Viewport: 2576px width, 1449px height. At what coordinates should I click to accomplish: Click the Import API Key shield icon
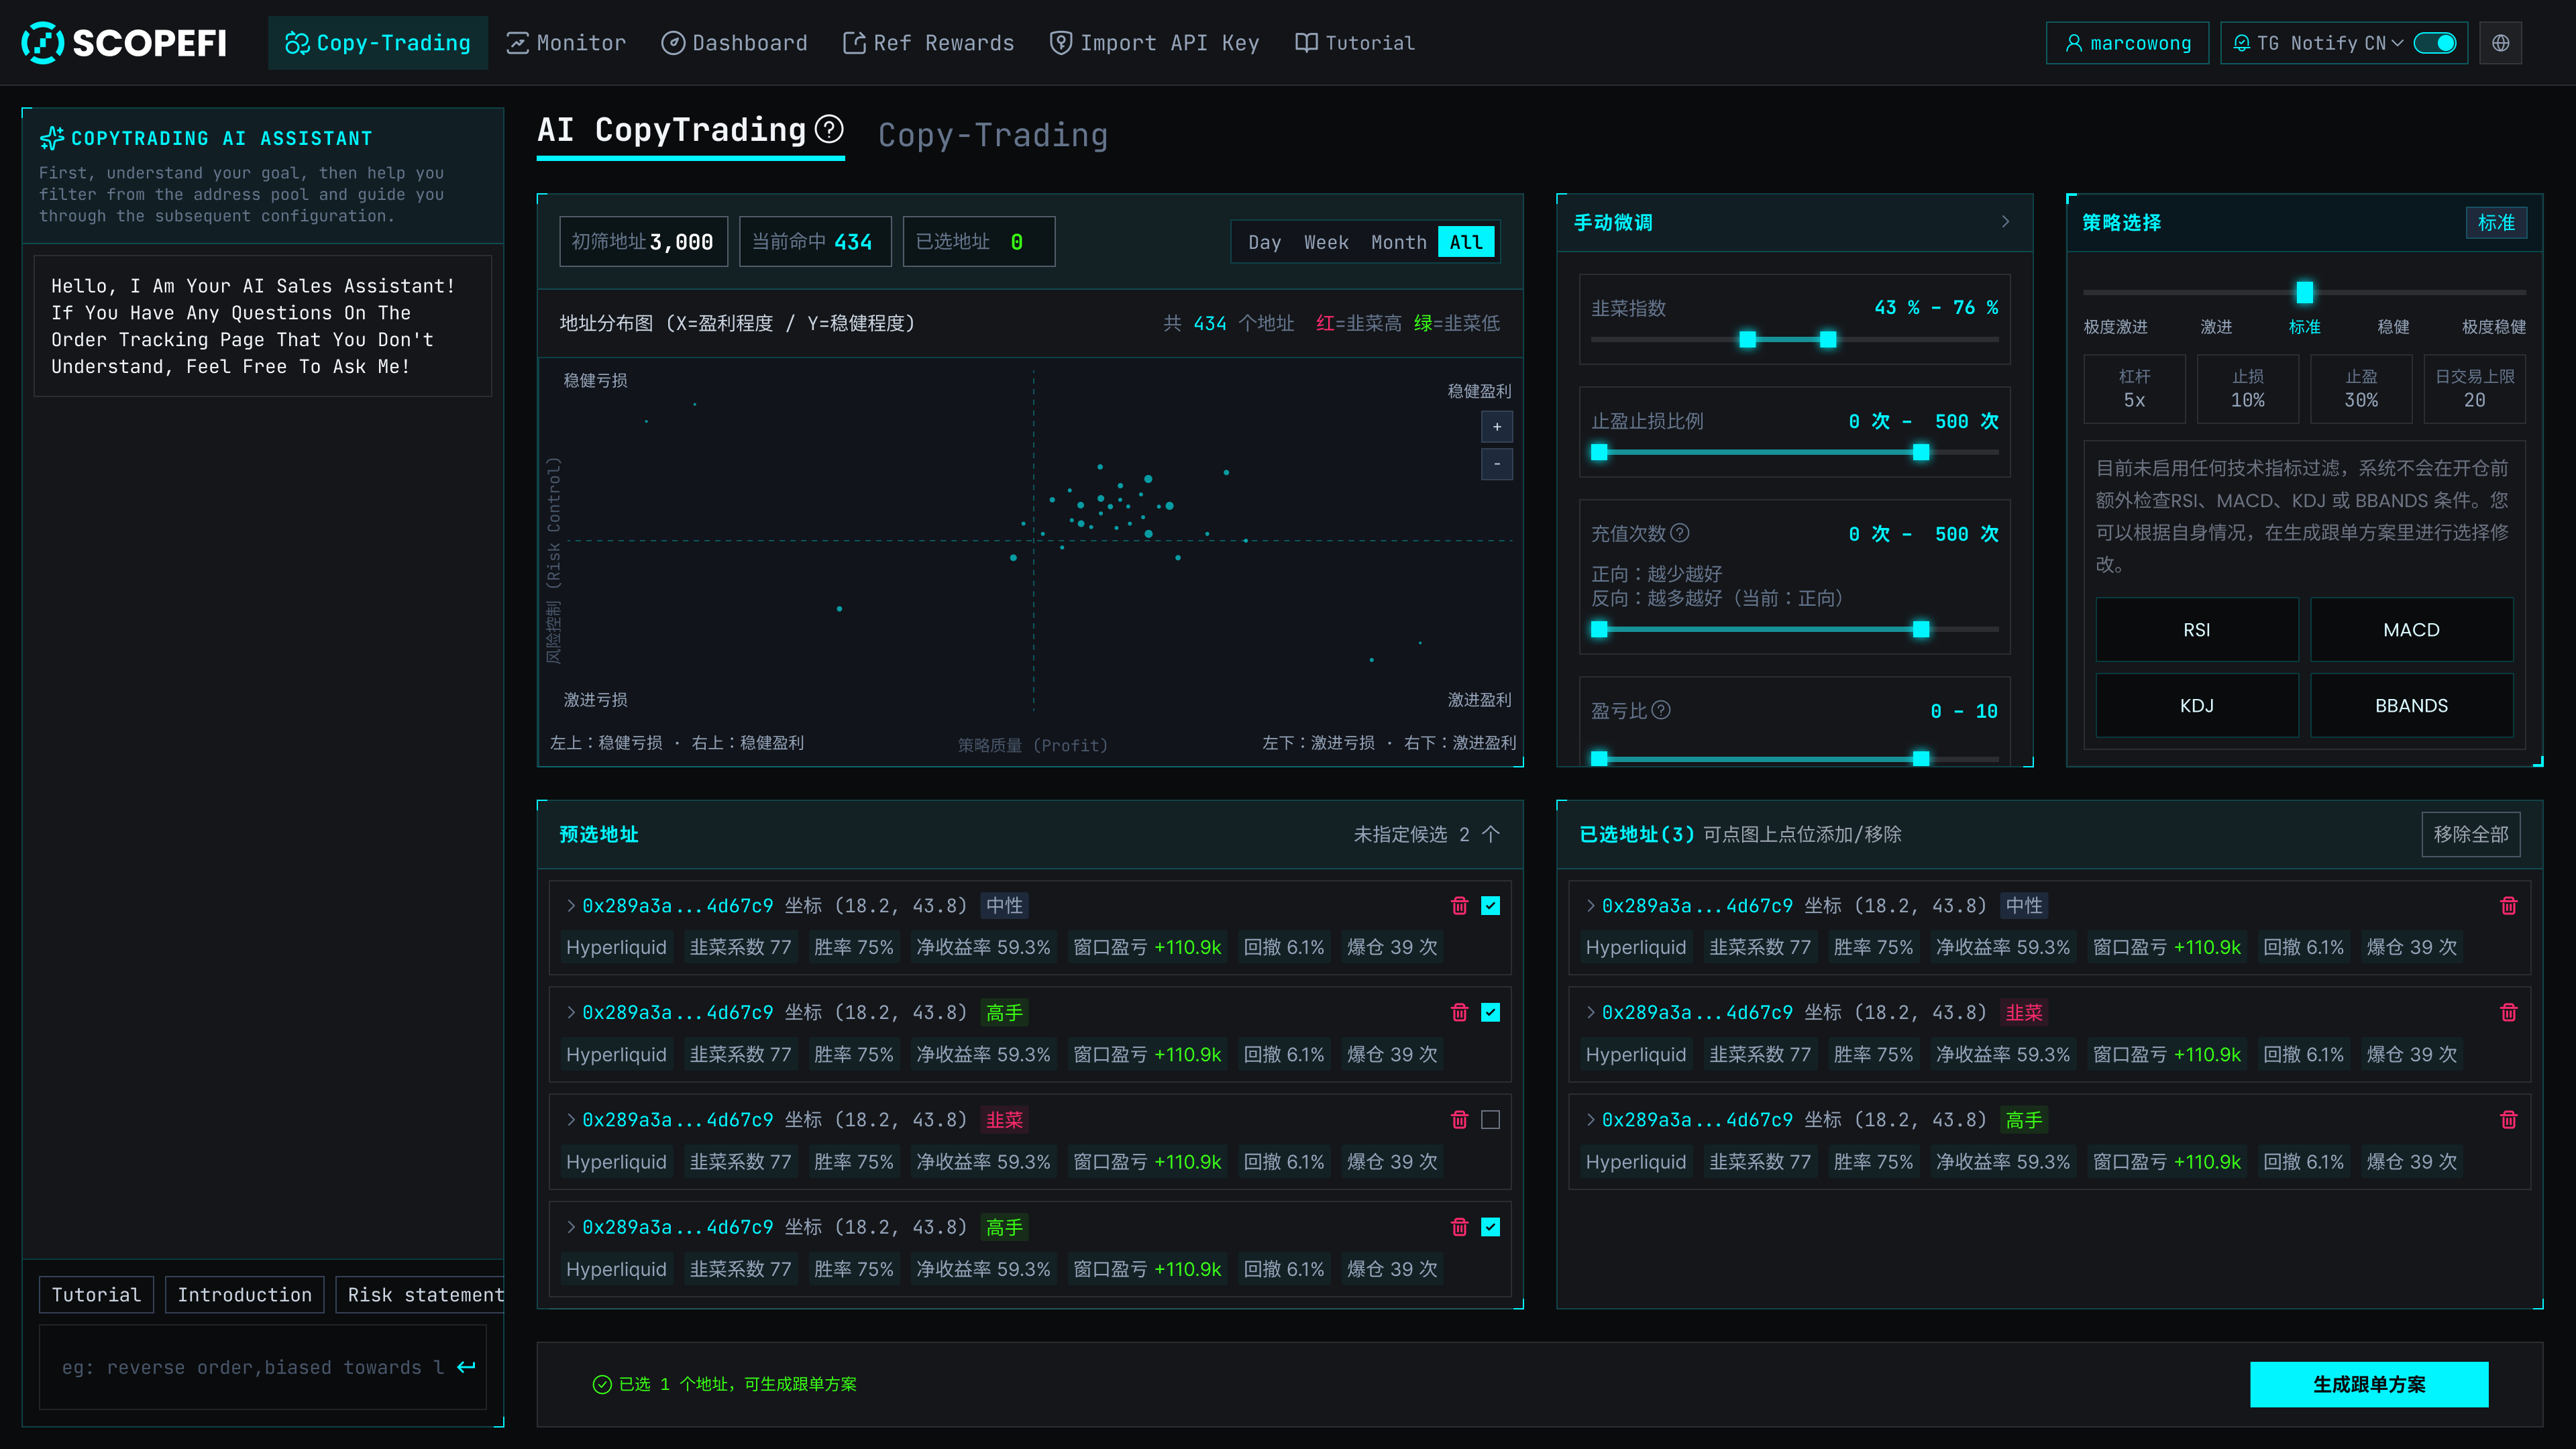[1060, 43]
